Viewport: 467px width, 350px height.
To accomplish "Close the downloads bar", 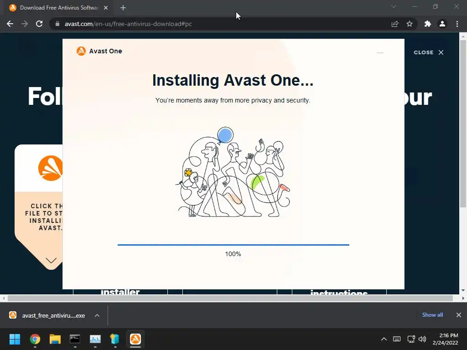I will 459,315.
